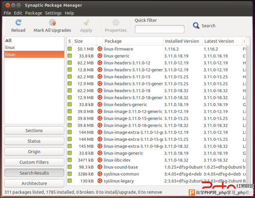The width and height of the screenshot is (255, 198).
Task: Toggle status box for linux-firmware
Action: point(69,49)
